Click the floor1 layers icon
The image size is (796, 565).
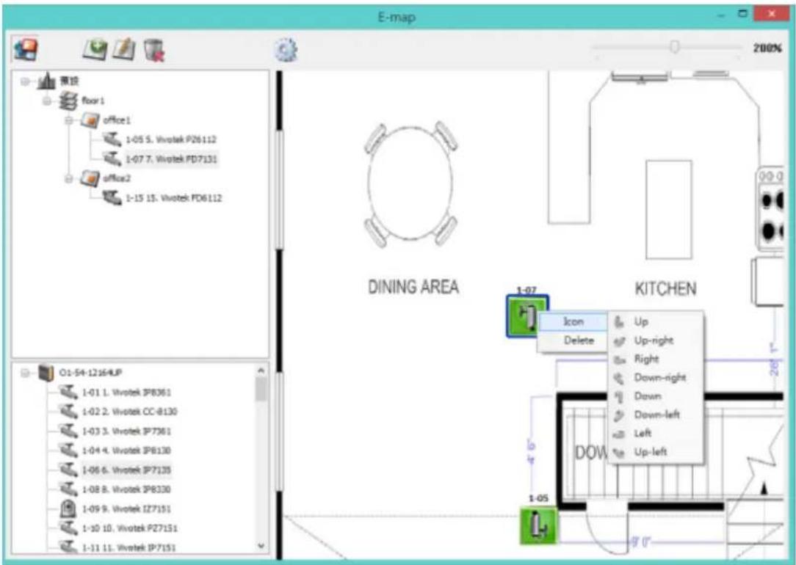tap(68, 101)
